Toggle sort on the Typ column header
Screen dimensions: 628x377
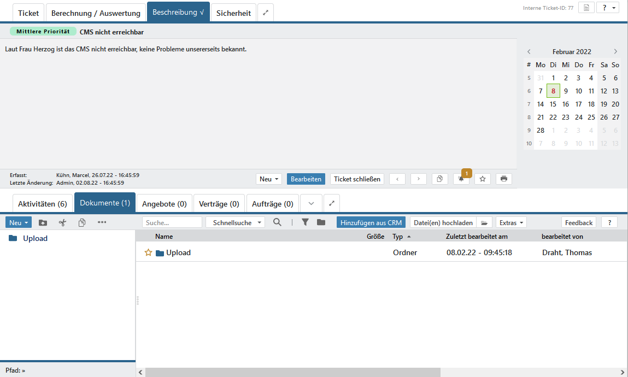pyautogui.click(x=401, y=237)
